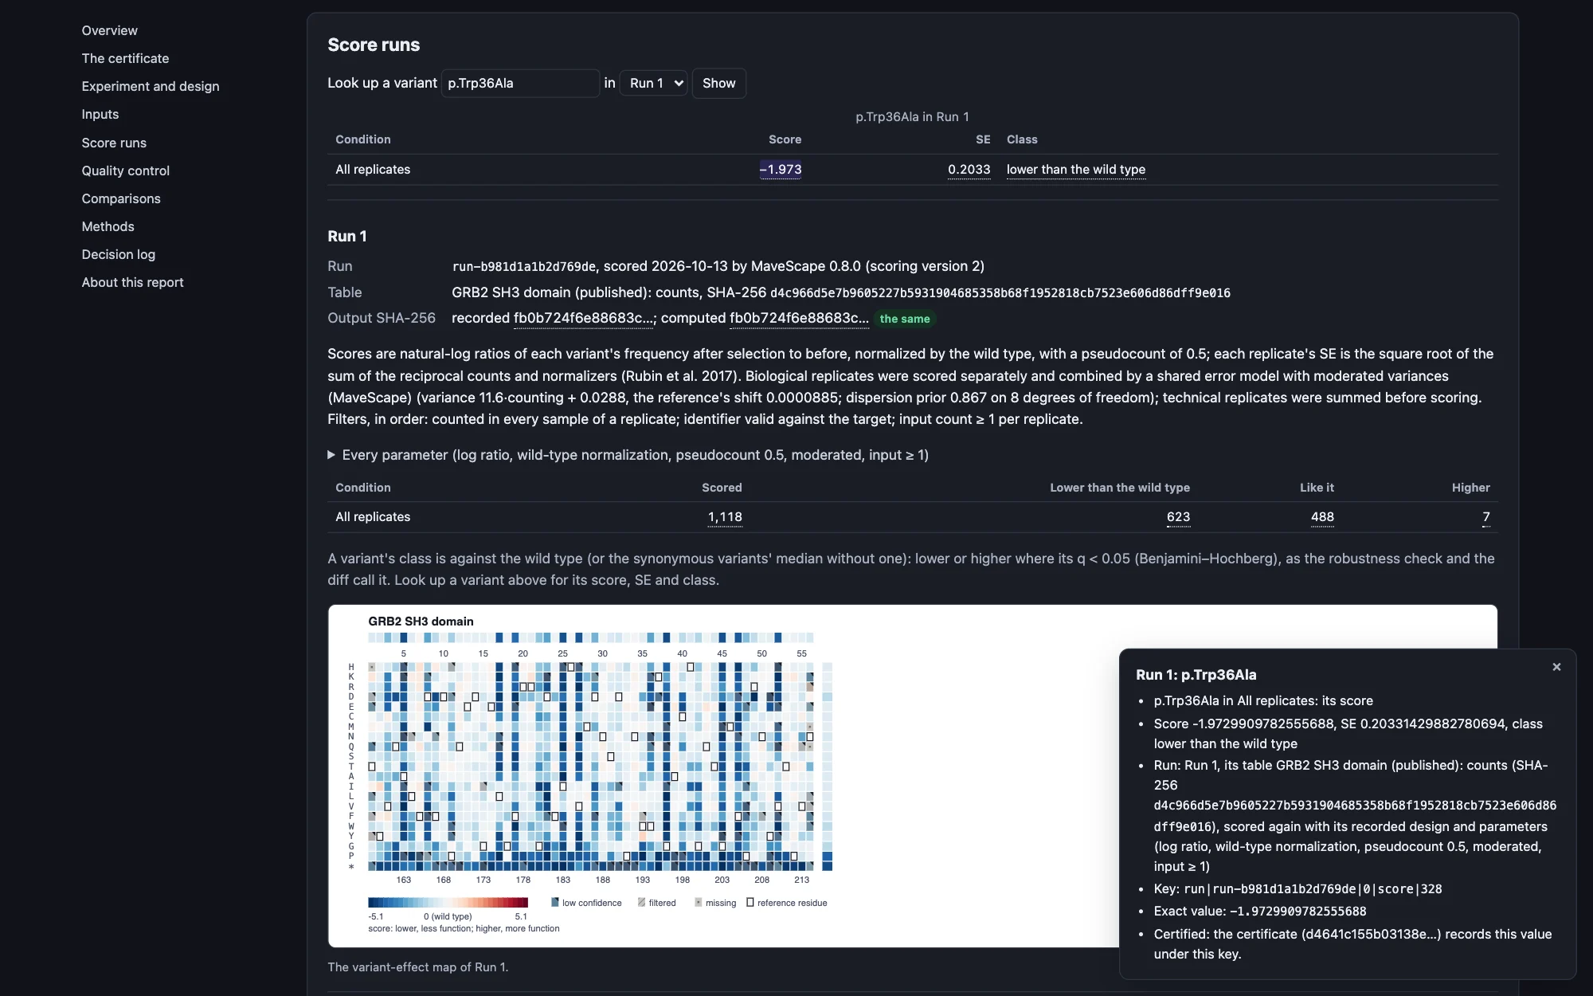Click the computed hash fb0b724f6e88683c
This screenshot has width=1593, height=996.
(x=799, y=318)
